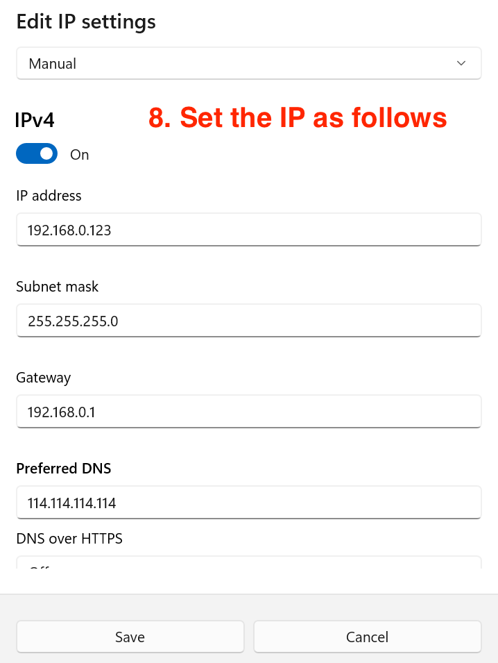This screenshot has width=498, height=663.
Task: Click the Gateway field containing 192.168.0.1
Action: tap(248, 412)
